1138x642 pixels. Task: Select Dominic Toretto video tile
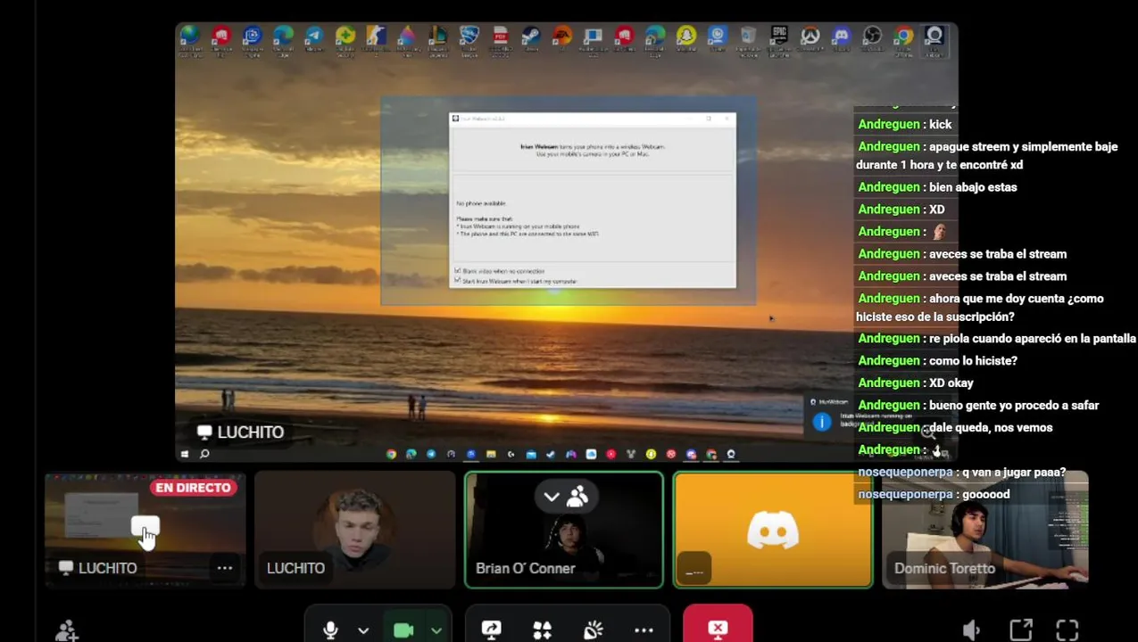(985, 531)
